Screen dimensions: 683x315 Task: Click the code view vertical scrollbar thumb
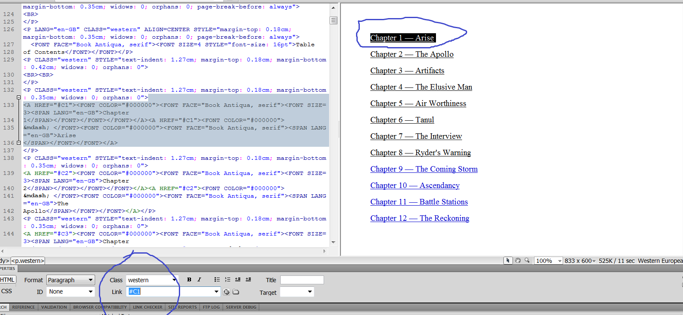334,20
